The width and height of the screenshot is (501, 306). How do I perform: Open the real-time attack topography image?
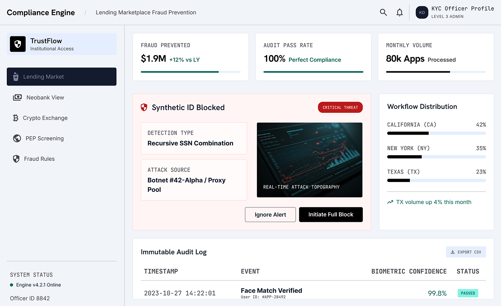(309, 160)
